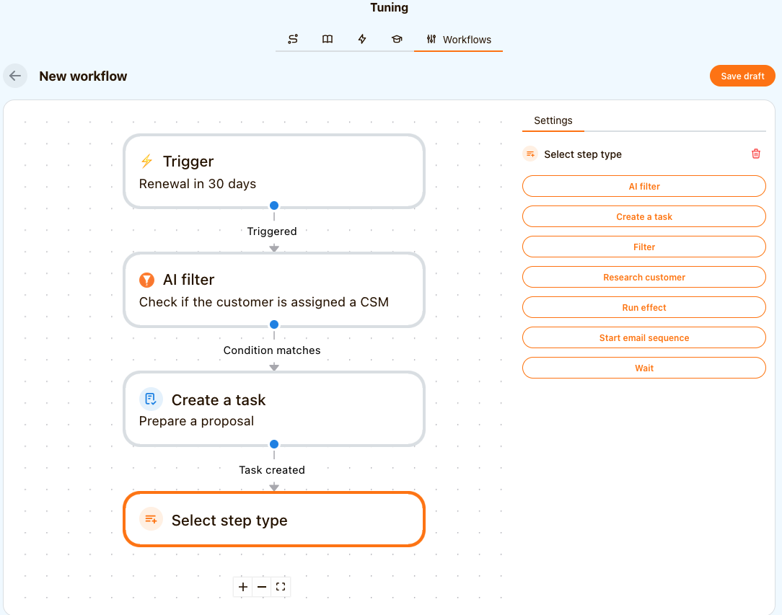Select the Settings tab
This screenshot has width=782, height=615.
pos(553,120)
